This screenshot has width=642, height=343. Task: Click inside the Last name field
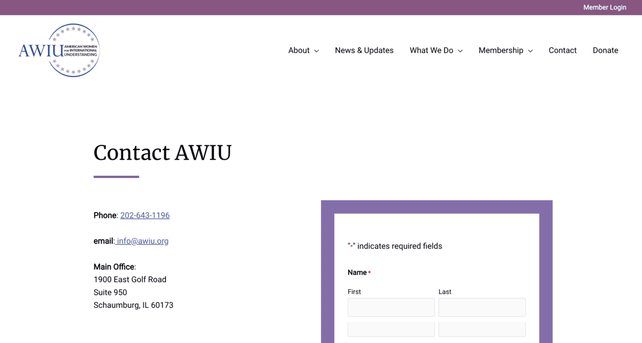[x=482, y=307]
